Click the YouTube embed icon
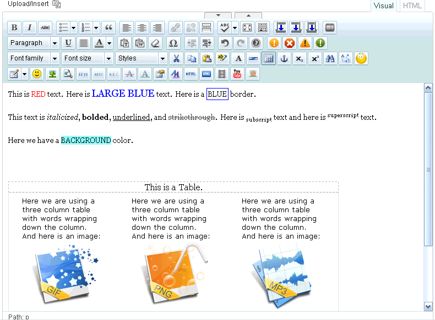The image size is (435, 320). click(237, 74)
